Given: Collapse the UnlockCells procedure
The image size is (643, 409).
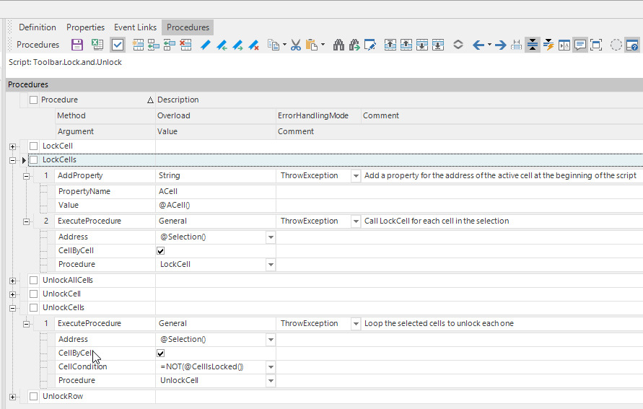Looking at the screenshot, I should pos(13,308).
